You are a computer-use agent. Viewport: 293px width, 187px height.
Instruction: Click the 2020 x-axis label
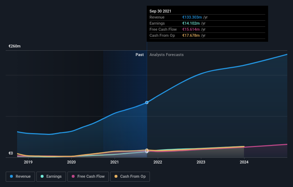[71, 162]
